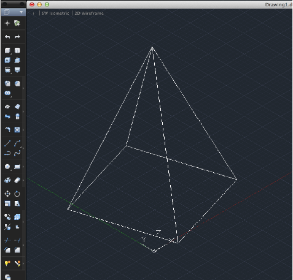Select the yellow point light tool

[x=7, y=263]
